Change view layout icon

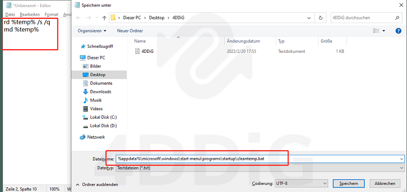(376, 31)
